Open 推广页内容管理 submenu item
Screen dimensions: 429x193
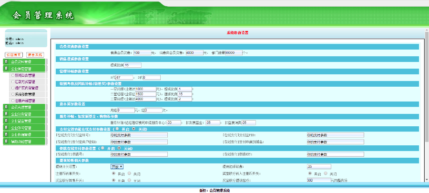pyautogui.click(x=27, y=88)
